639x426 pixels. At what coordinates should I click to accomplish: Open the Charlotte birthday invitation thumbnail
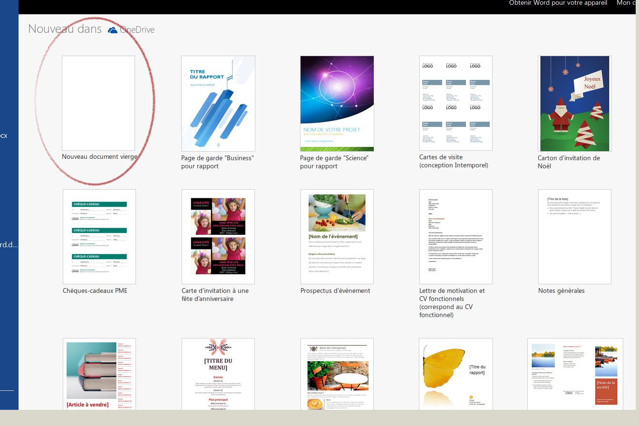click(x=218, y=237)
